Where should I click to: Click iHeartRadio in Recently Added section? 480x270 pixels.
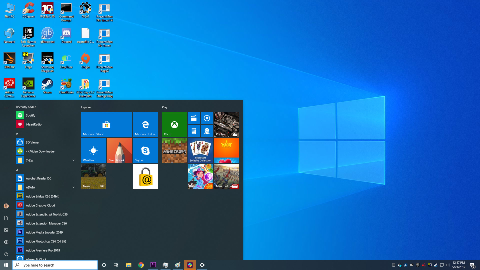coord(33,124)
